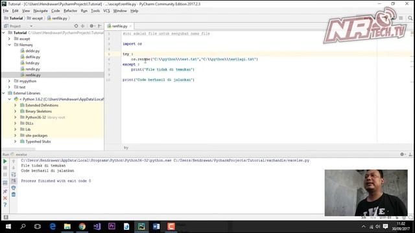
Task: Open the Navigate menu
Action: point(40,11)
